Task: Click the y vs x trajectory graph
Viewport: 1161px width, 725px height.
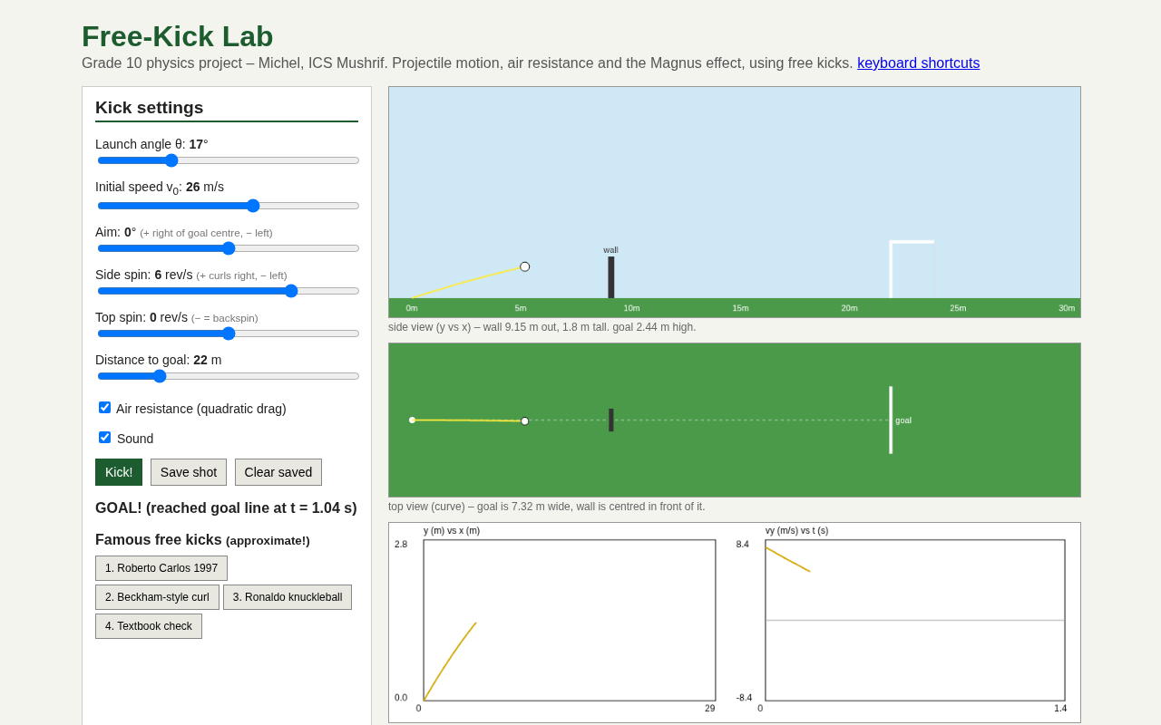Action: (x=570, y=621)
